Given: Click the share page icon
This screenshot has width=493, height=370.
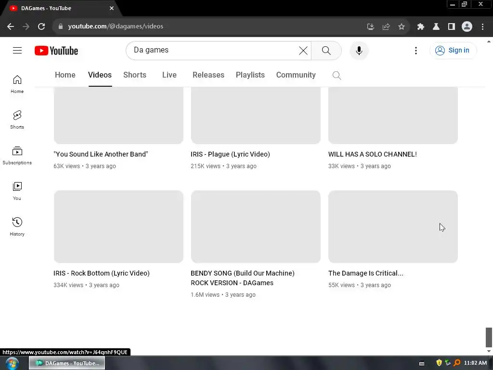Looking at the screenshot, I should click(386, 26).
